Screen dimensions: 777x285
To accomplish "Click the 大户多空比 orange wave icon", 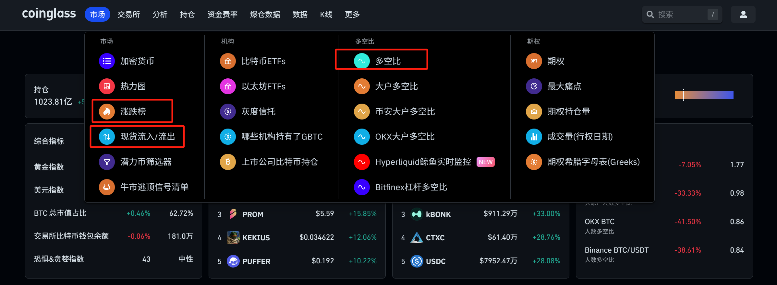I will (362, 86).
